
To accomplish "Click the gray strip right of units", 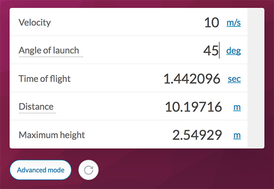I will [x=256, y=78].
